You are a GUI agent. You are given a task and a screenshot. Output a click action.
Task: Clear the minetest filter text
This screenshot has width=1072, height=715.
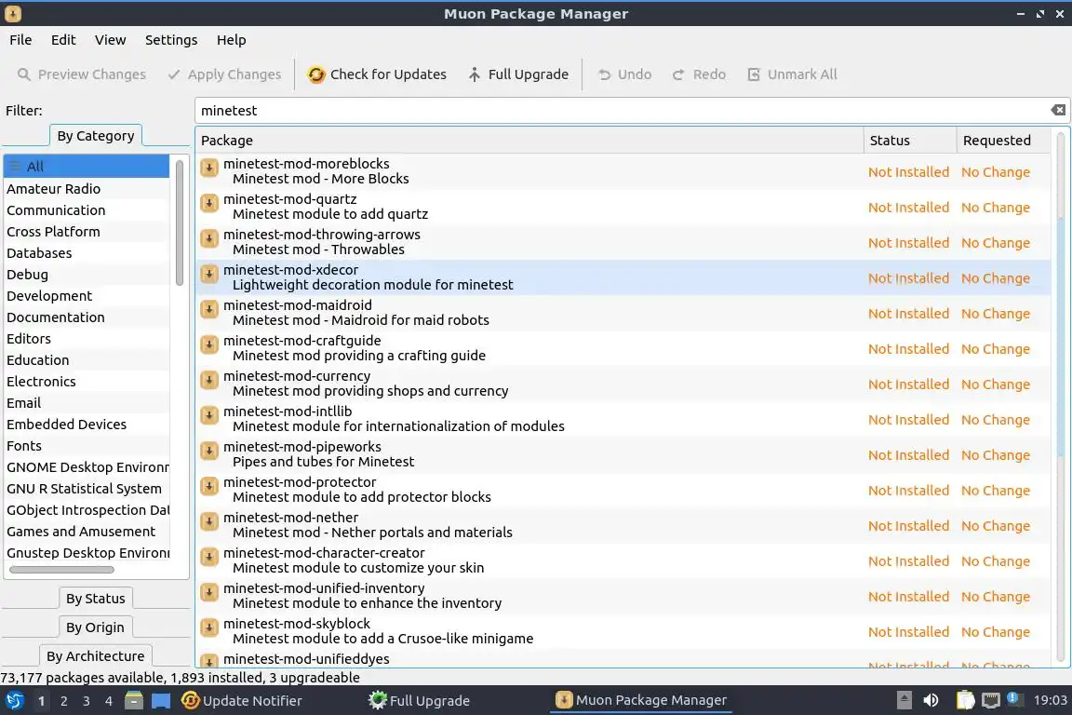[x=1058, y=110]
